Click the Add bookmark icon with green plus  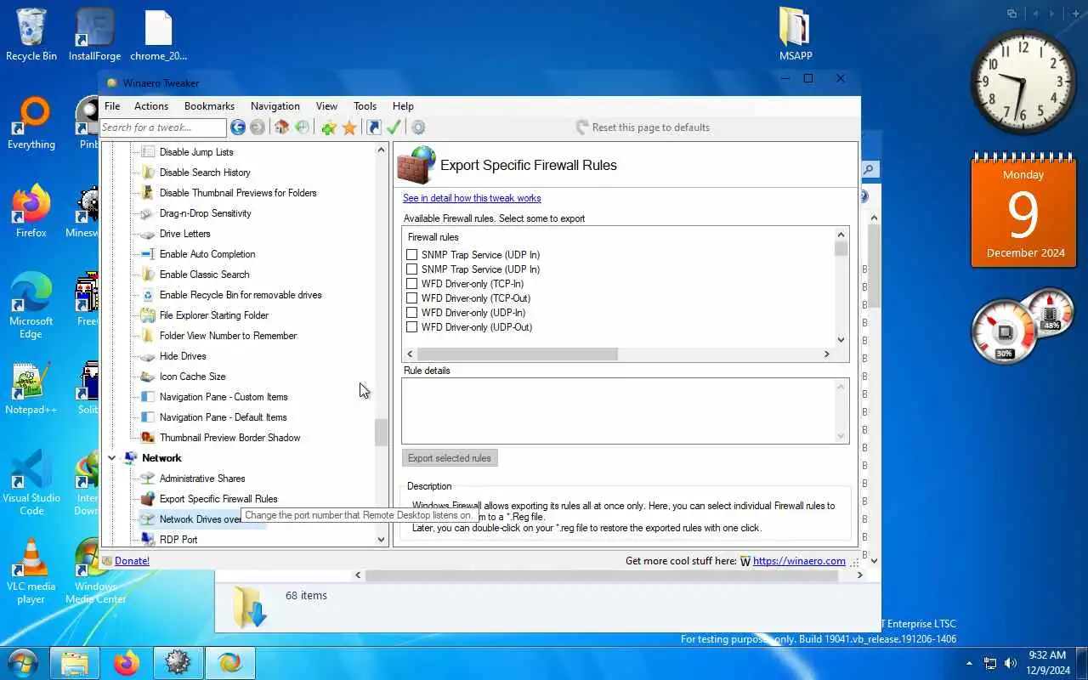point(329,127)
